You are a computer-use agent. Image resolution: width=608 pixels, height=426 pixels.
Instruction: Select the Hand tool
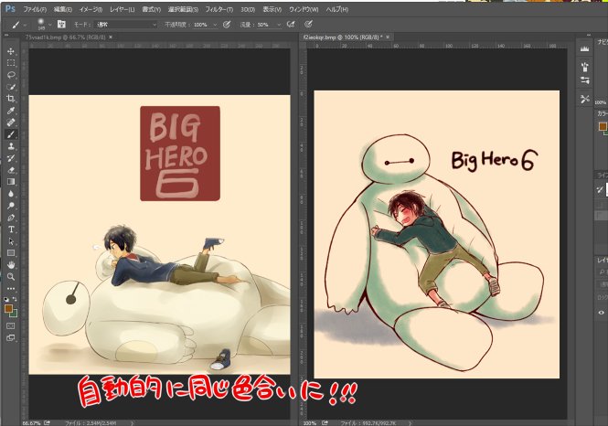click(11, 265)
